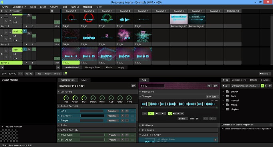The width and height of the screenshot is (273, 147).
Task: Click the BPM Pause button
Action: click(x=57, y=74)
